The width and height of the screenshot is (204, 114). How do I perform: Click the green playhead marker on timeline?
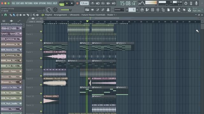pyautogui.click(x=87, y=21)
